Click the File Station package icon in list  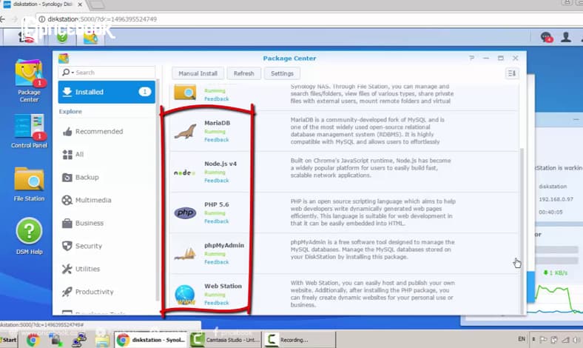[185, 93]
